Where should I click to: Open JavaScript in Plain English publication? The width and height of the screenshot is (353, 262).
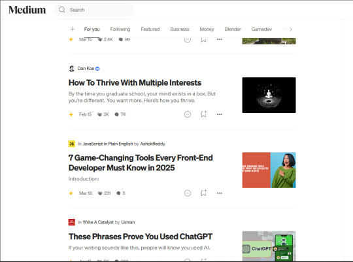tap(108, 144)
